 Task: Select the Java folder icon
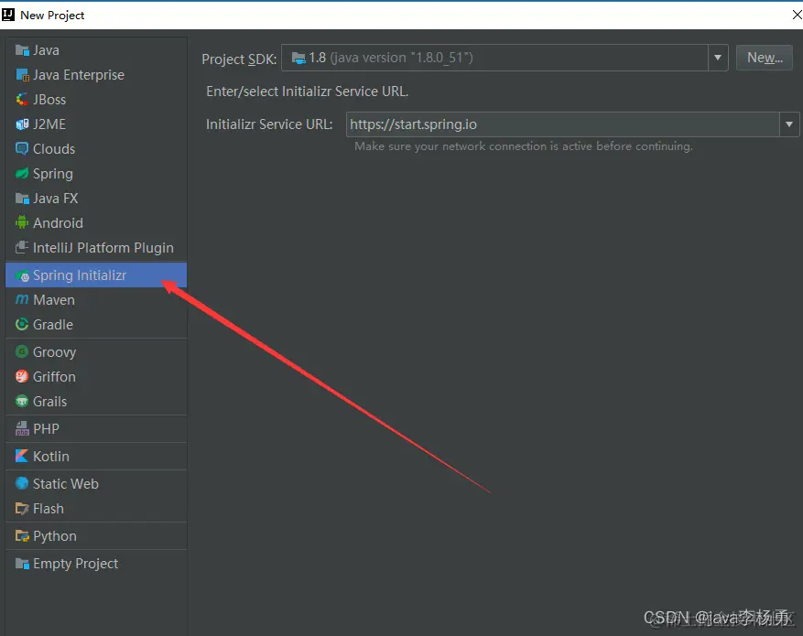coord(22,50)
